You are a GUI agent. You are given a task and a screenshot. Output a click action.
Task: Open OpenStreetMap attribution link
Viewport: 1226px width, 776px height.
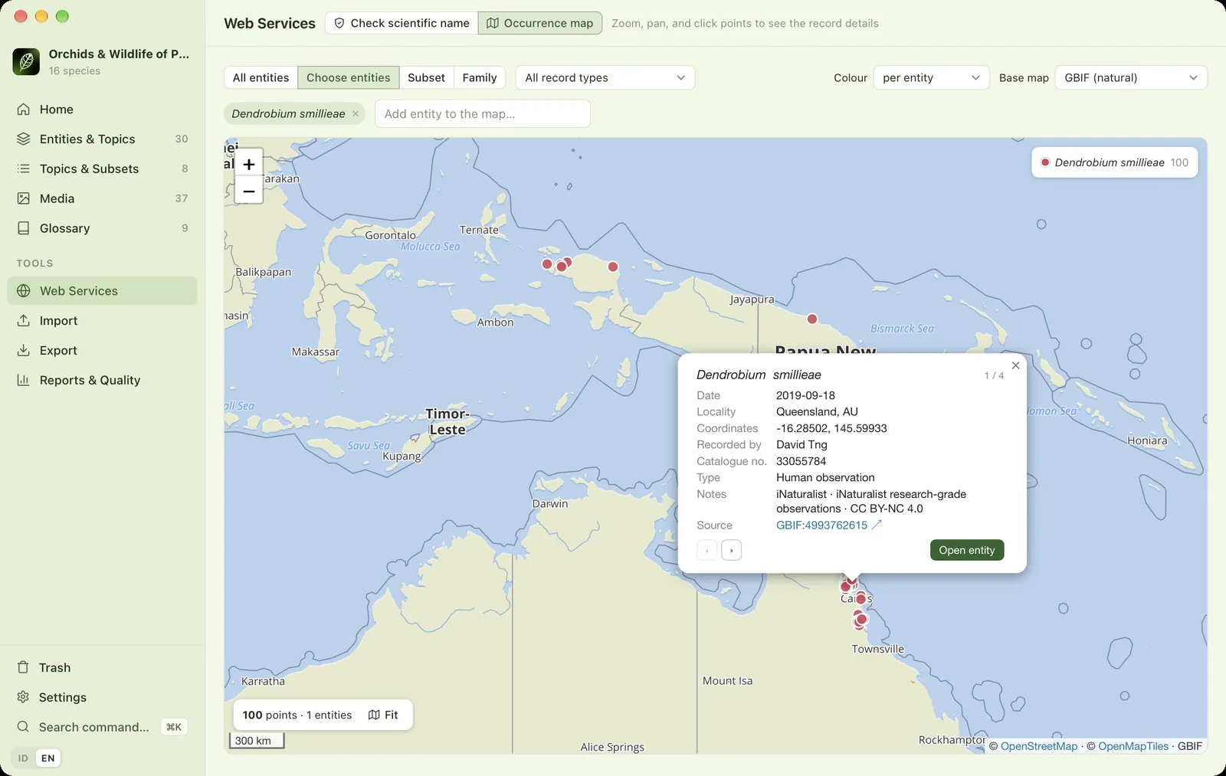(1039, 747)
